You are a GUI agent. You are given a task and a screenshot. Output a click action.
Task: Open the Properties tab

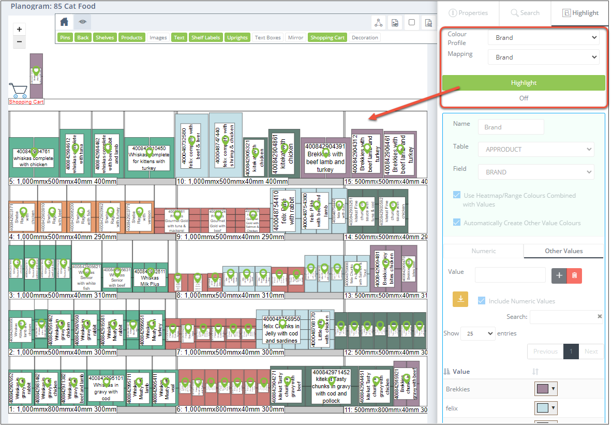(x=468, y=13)
